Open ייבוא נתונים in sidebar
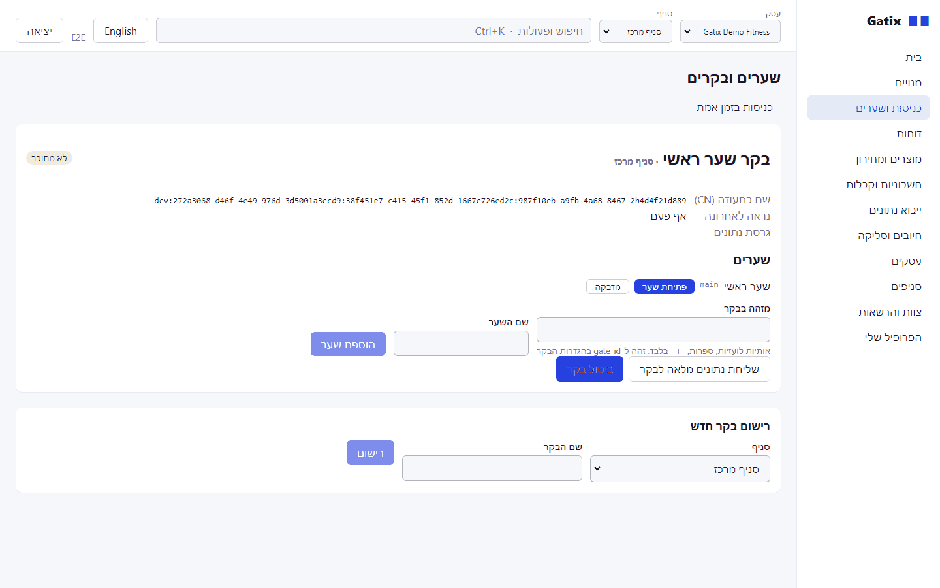 868,210
